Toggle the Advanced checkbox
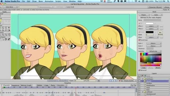The height and width of the screenshot is (96, 170). (139, 70)
